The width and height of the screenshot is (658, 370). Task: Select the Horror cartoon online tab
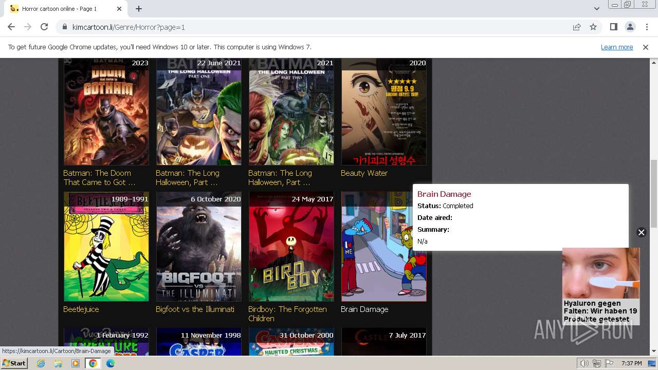(66, 9)
